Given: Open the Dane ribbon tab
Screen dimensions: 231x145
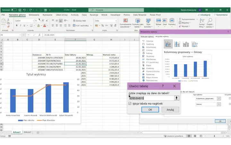Looking at the screenshot, I should coord(84,15).
